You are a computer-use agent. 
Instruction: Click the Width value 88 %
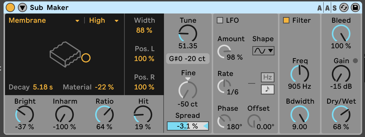(x=144, y=30)
